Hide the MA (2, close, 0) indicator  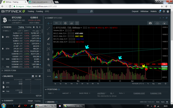pos(69,33)
